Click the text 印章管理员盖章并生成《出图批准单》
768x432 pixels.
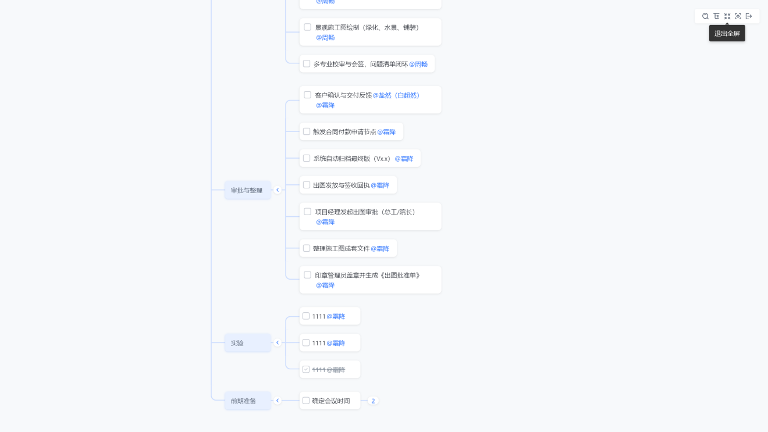tap(368, 276)
